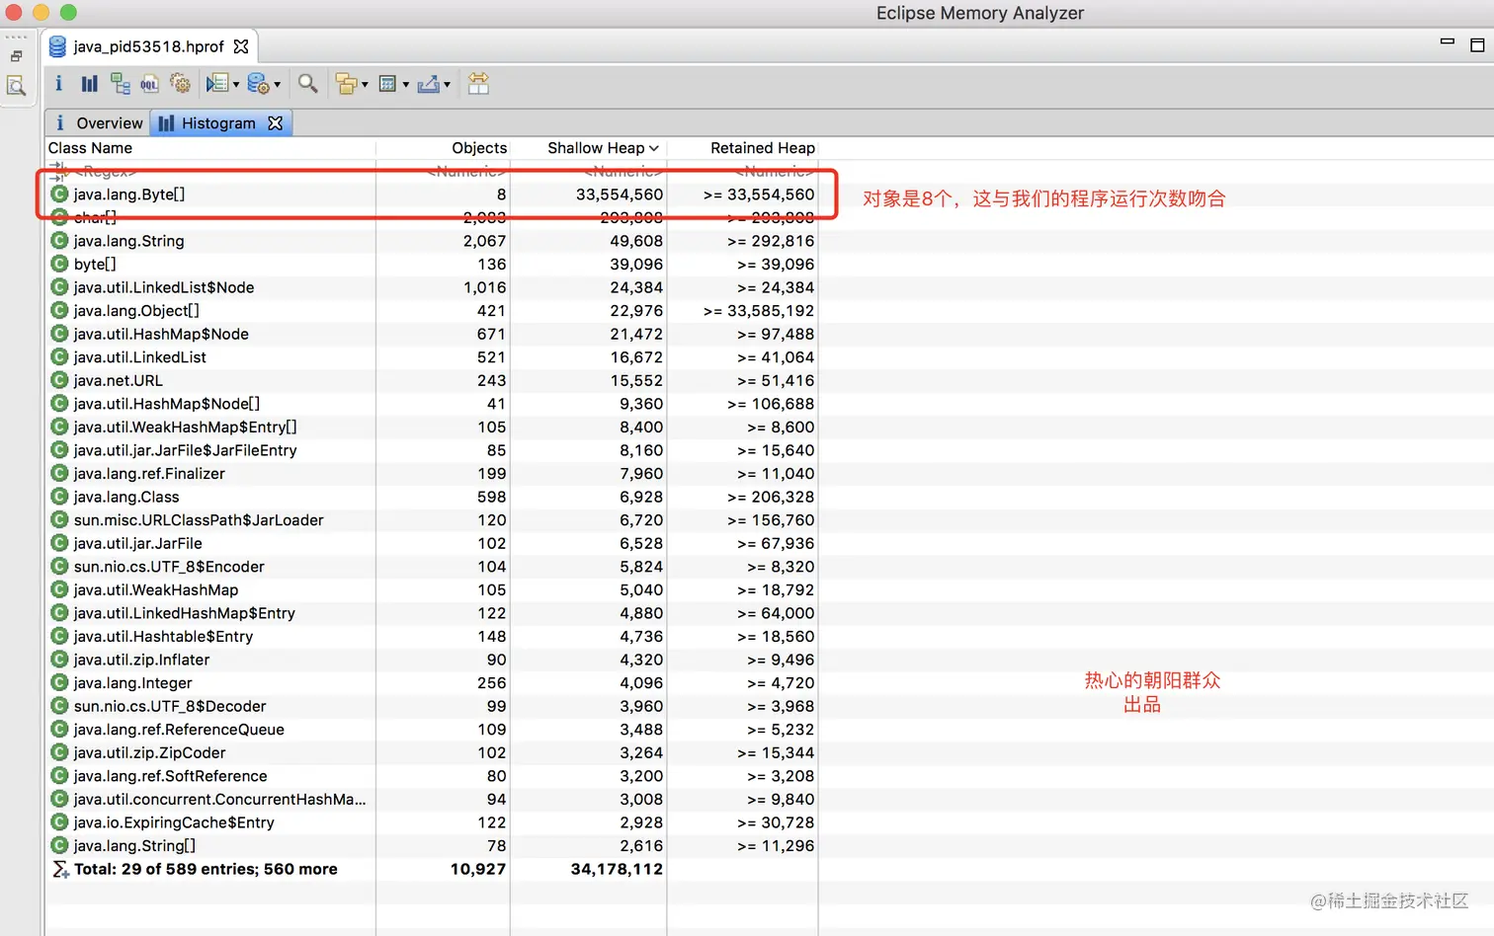Close the java_pid53518.hprof editor tab
This screenshot has width=1494, height=936.
point(241,46)
